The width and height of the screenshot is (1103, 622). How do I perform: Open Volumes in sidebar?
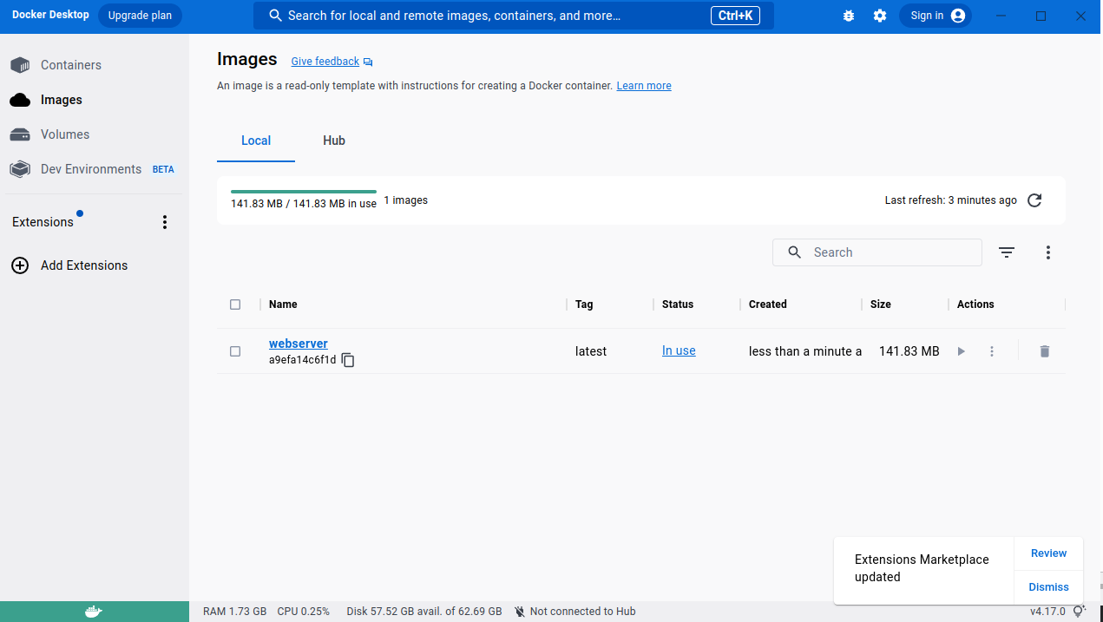[95, 134]
